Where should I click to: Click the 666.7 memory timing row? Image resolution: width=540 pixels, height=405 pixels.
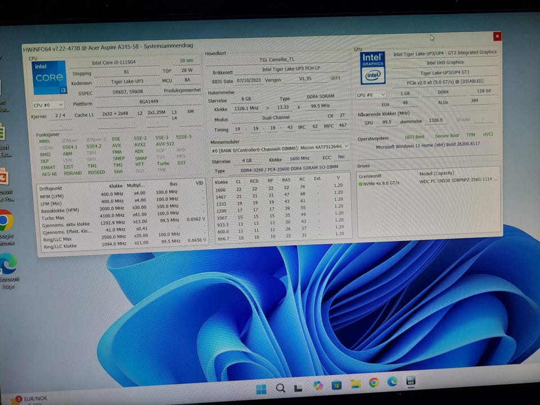click(281, 237)
